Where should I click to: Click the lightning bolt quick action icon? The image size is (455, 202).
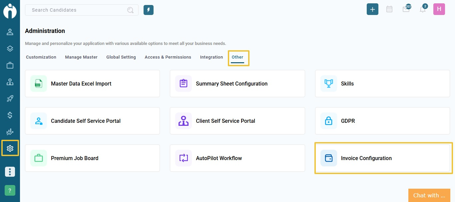coord(149,10)
